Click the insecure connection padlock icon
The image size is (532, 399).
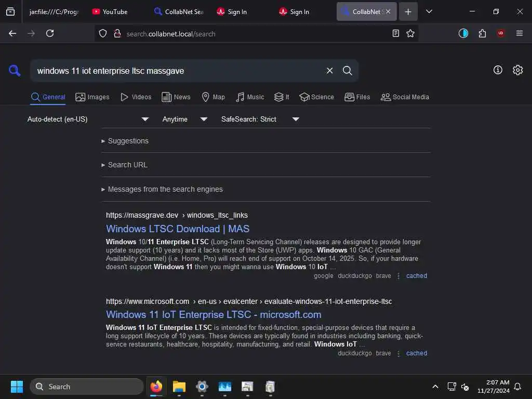tap(117, 33)
